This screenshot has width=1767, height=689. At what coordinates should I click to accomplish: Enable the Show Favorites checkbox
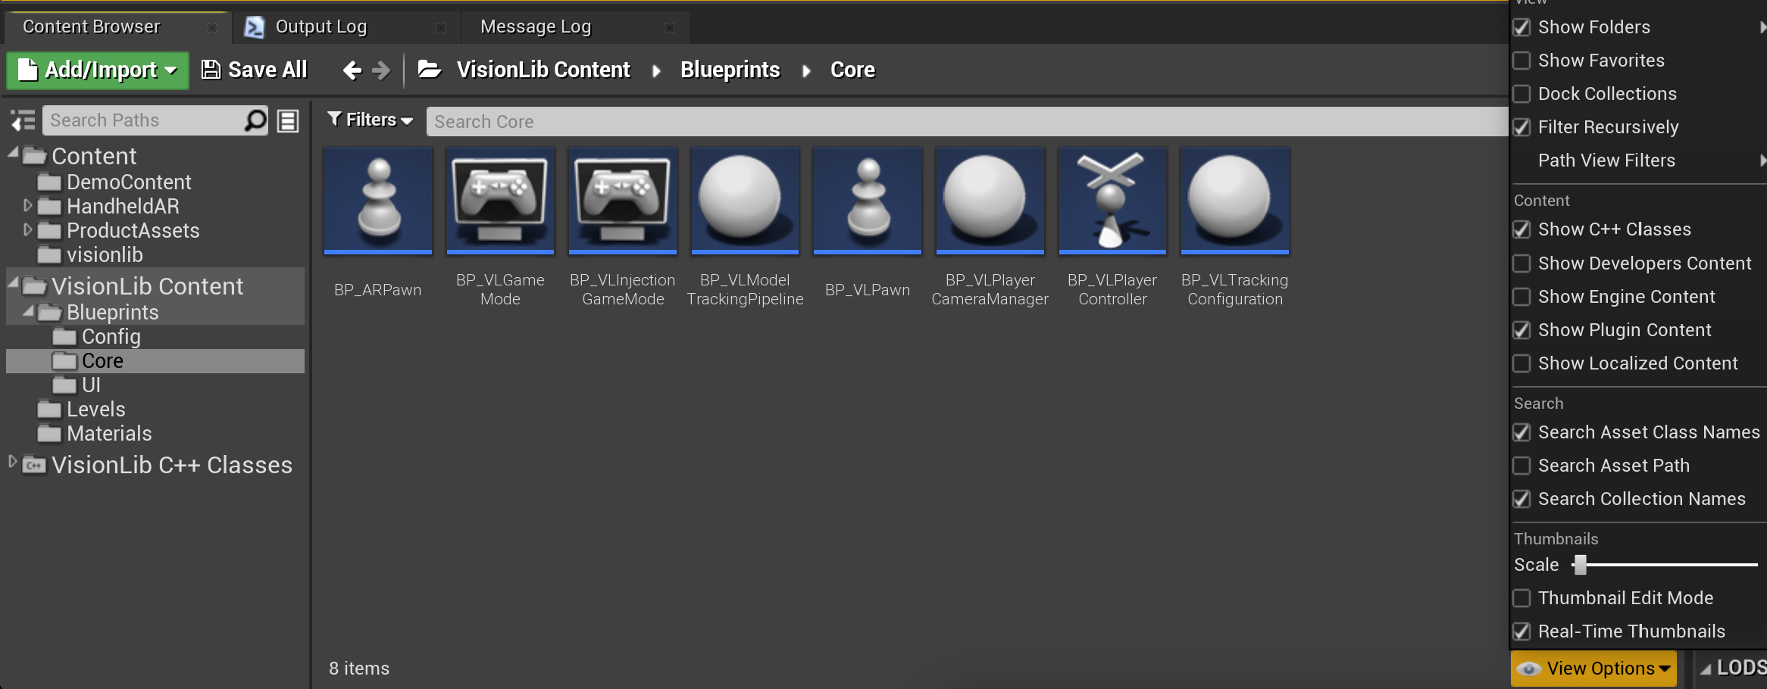tap(1521, 61)
